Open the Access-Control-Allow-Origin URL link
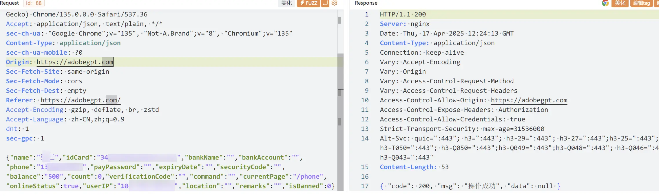659x196 pixels. click(x=529, y=100)
